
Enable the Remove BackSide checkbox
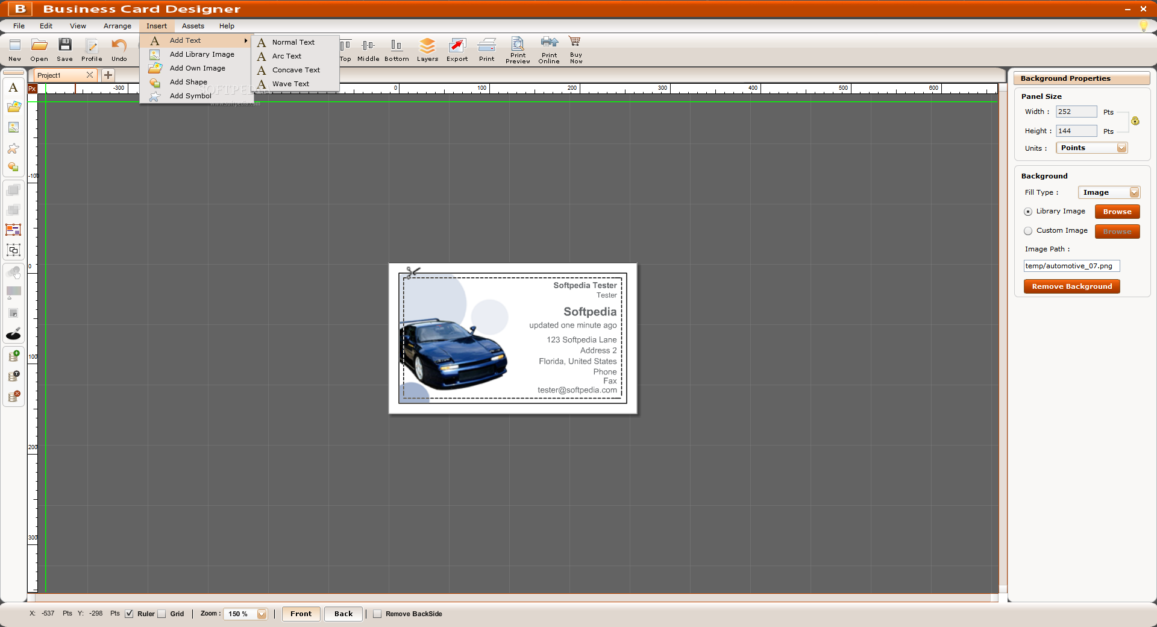(x=377, y=614)
